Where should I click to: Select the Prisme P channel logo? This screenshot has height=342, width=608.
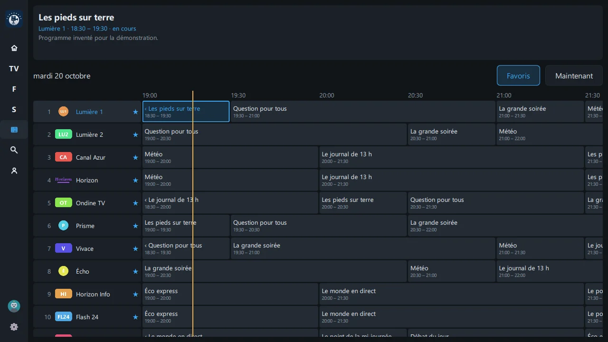(x=63, y=226)
